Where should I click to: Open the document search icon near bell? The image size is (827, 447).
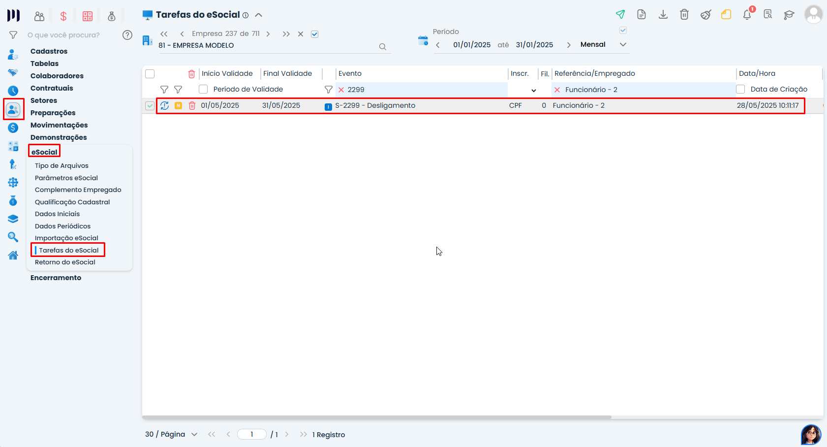768,14
